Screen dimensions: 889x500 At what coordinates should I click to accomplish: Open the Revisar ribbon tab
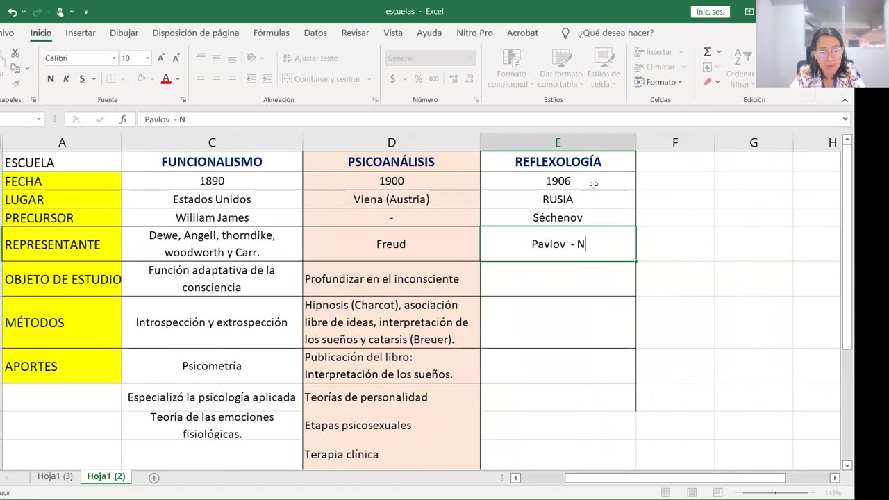tap(355, 33)
